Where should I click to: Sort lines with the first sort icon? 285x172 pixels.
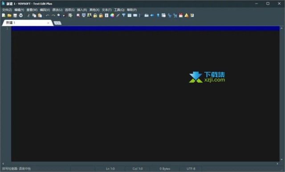tap(169, 16)
